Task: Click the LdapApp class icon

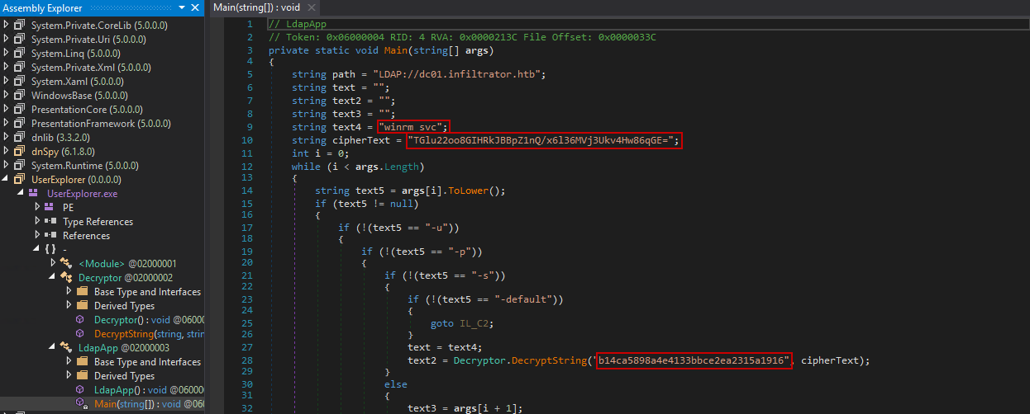Action: [x=66, y=347]
